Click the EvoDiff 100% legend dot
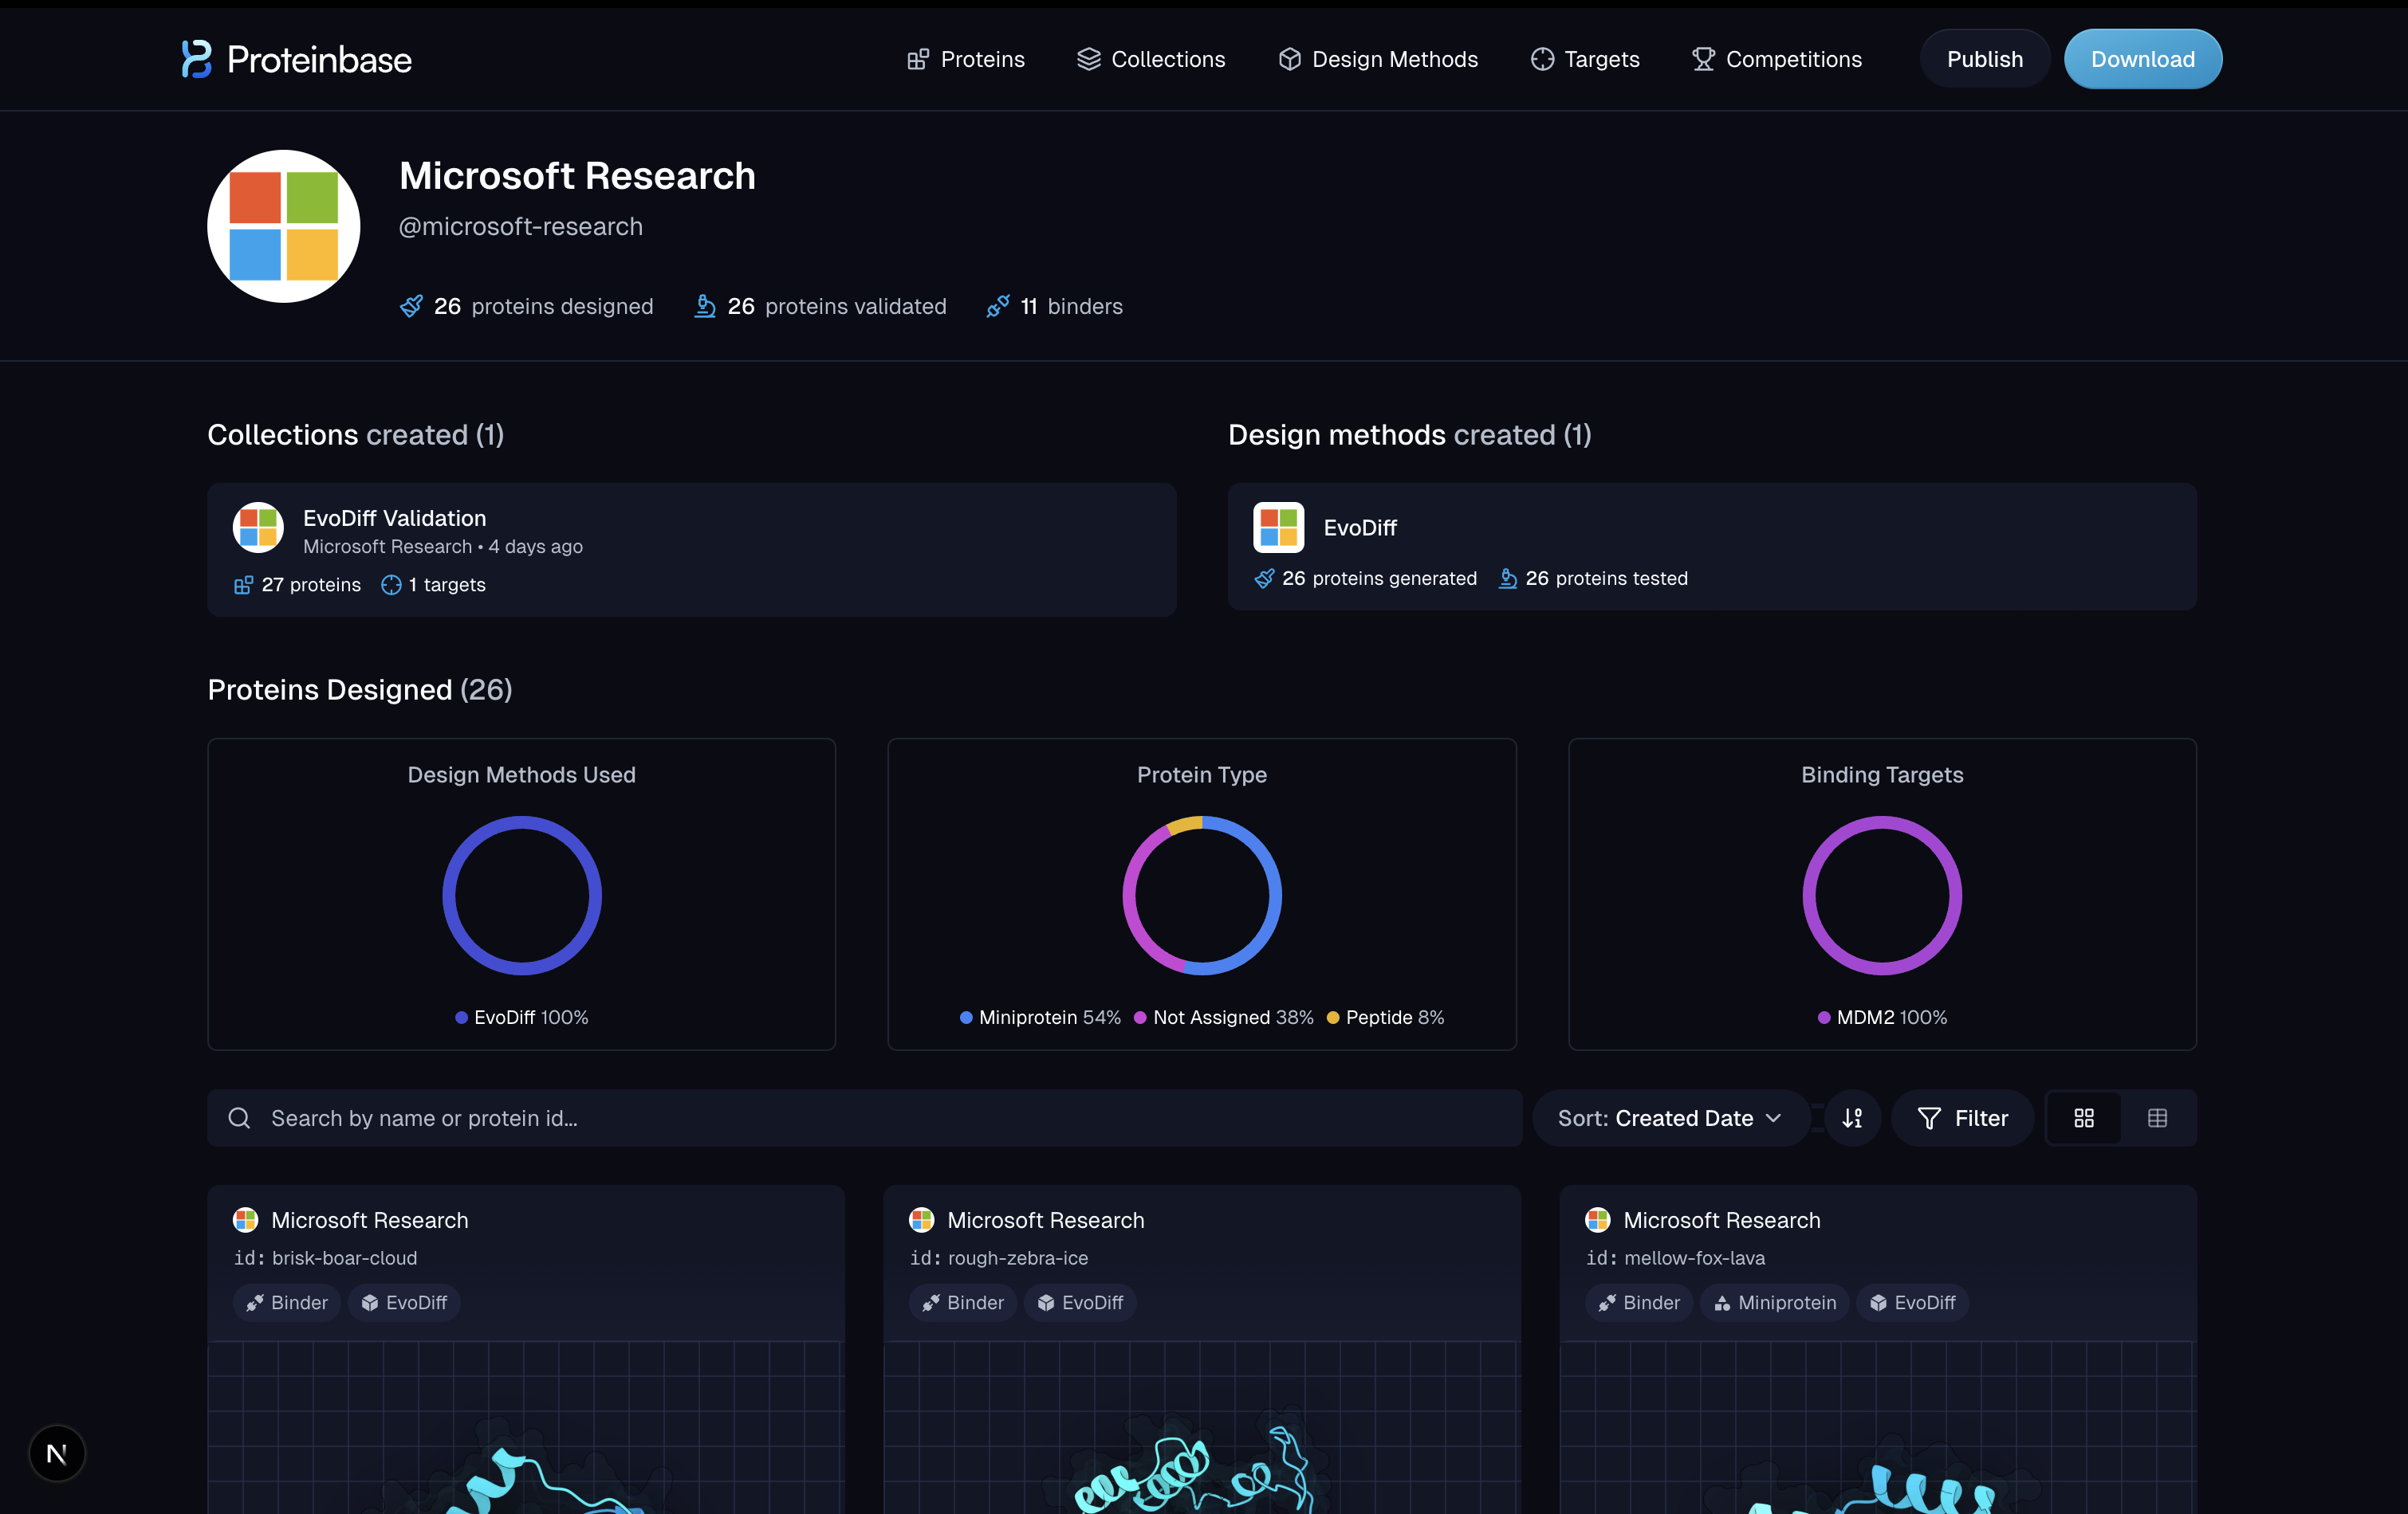This screenshot has width=2408, height=1514. click(x=461, y=1018)
